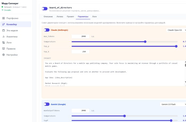The image size is (186, 122).
Task: Open Настройки in the sidebar
Action: tap(16, 55)
